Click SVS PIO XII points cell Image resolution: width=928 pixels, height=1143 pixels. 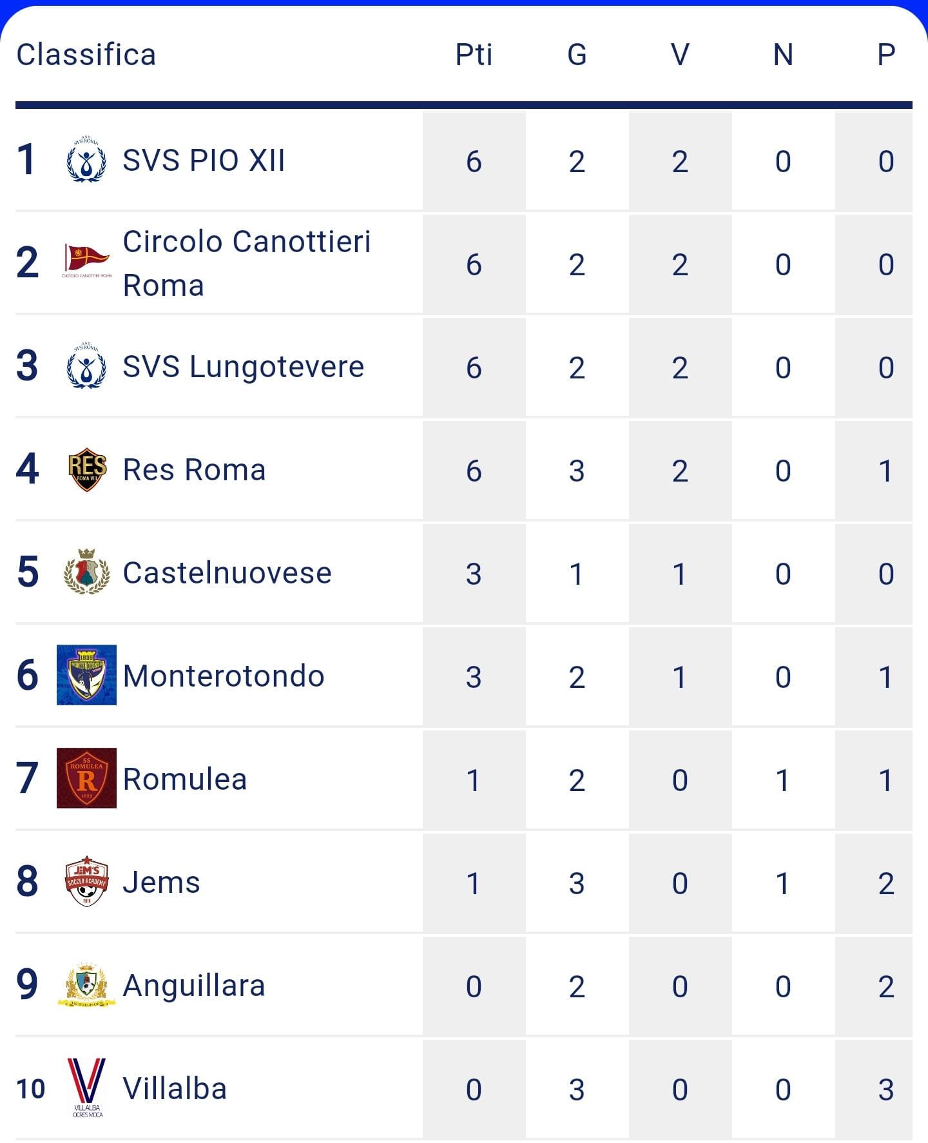click(x=474, y=161)
